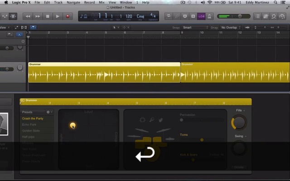Open the Navigate menu

coord(73,2)
